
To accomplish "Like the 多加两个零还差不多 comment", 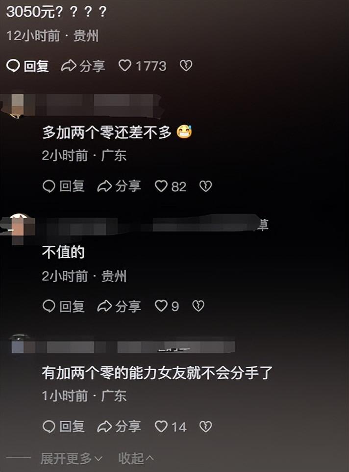I will [x=161, y=186].
